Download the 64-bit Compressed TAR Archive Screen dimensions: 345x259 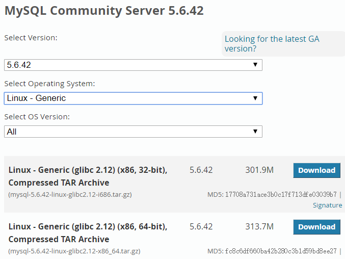coord(316,227)
